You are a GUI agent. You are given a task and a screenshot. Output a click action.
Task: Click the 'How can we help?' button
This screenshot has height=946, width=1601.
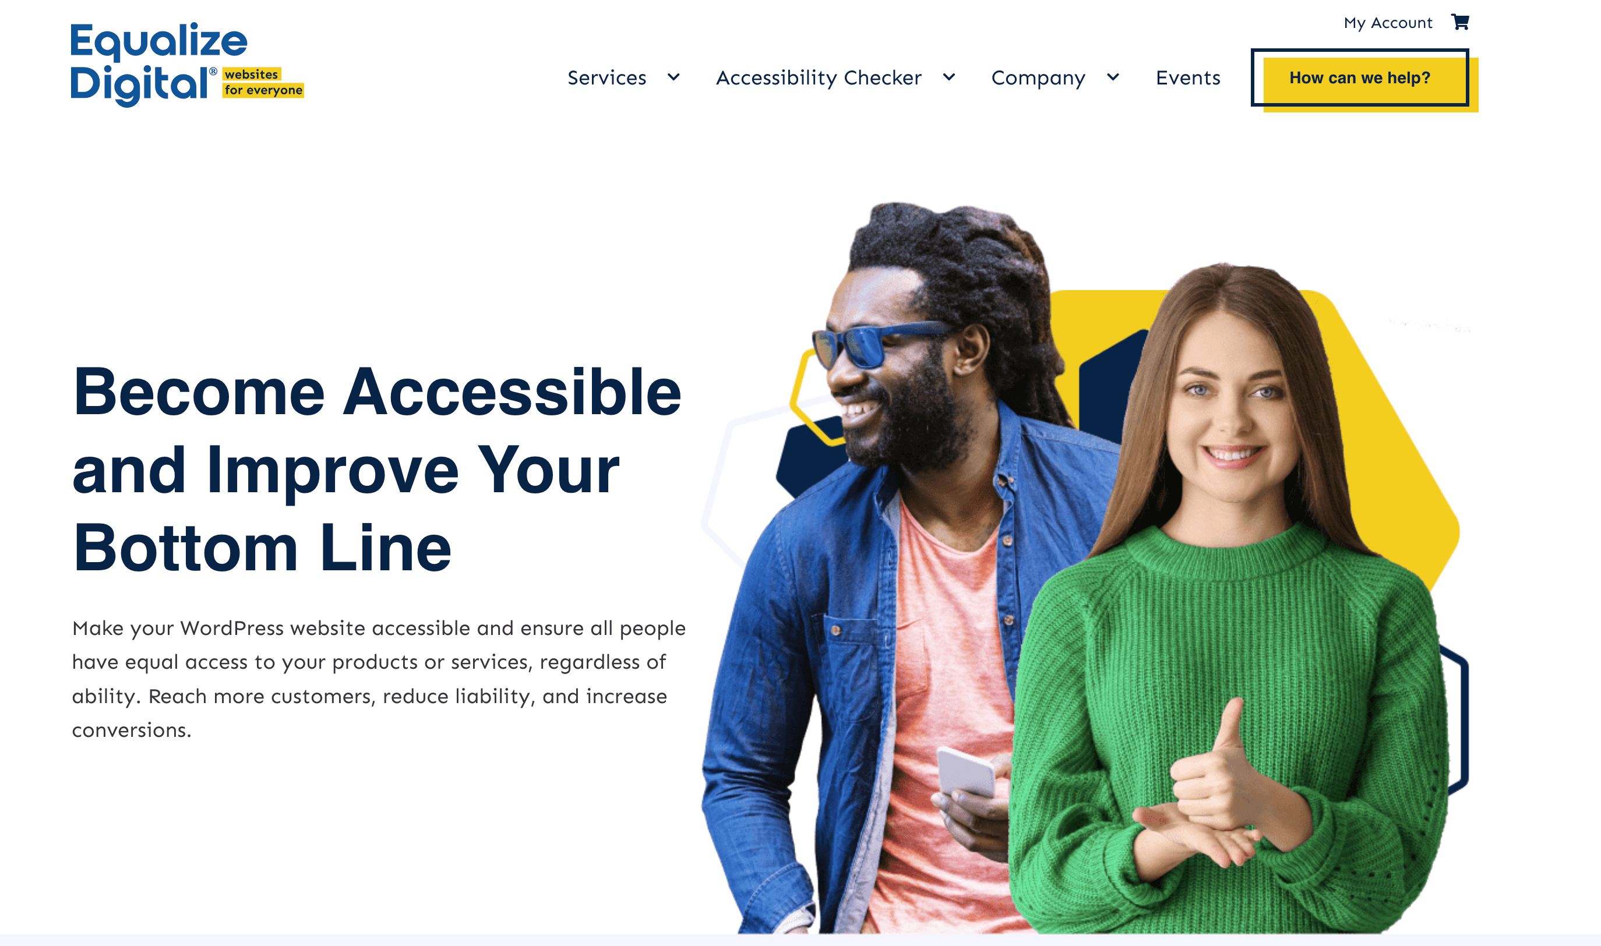1360,78
